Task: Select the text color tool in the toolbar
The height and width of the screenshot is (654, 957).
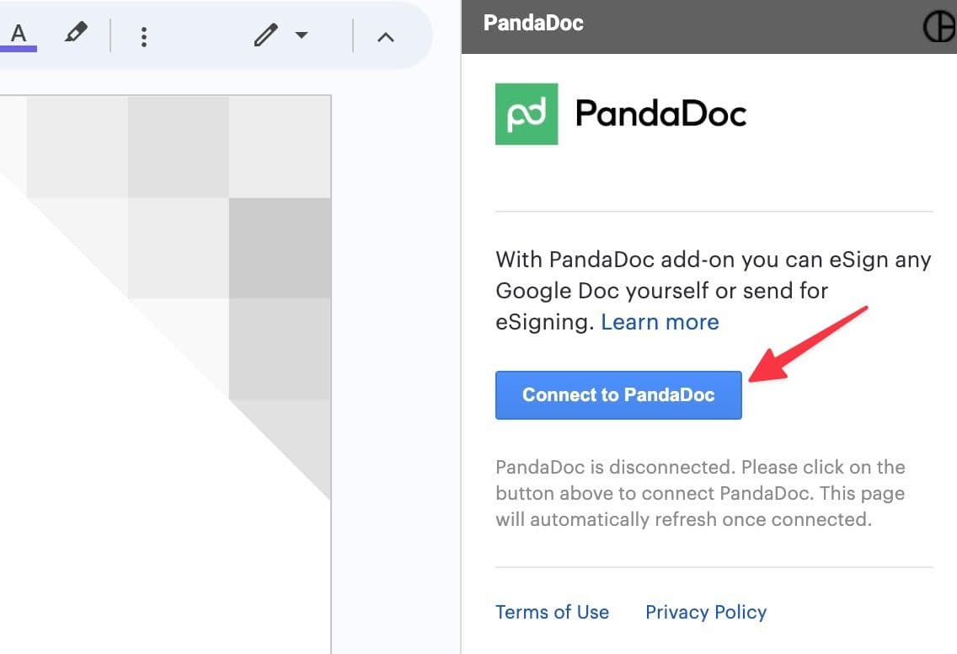Action: click(19, 34)
